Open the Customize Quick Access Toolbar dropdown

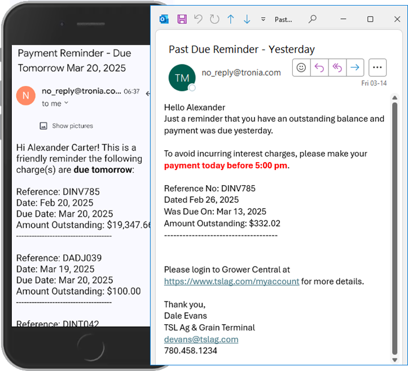(263, 19)
